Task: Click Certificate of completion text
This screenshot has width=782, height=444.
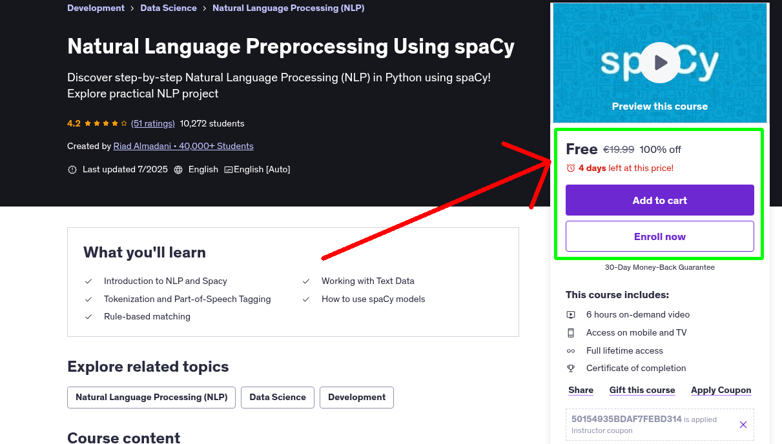Action: coord(636,368)
